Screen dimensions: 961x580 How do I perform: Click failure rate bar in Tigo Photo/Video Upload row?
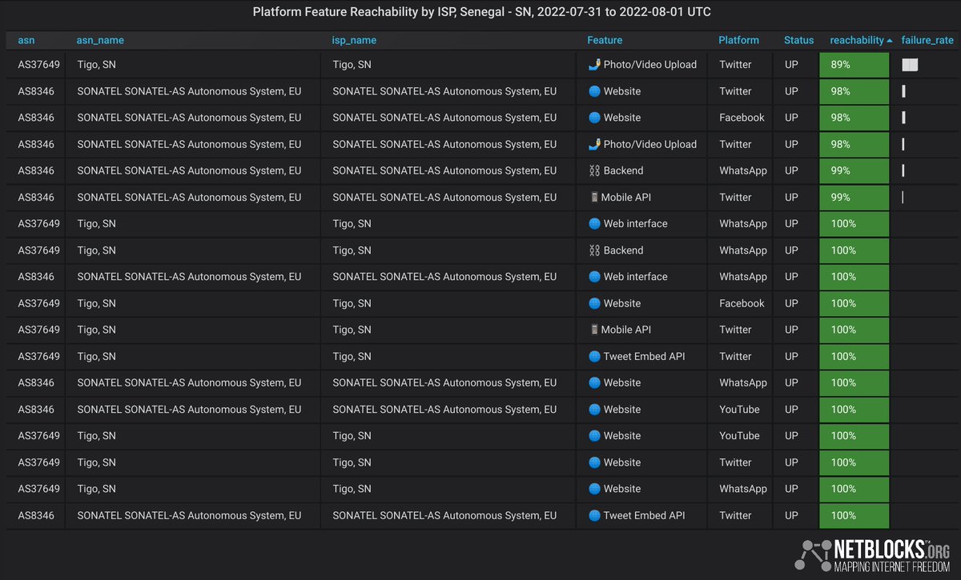click(910, 65)
